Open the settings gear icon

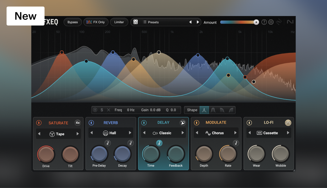[x=271, y=22]
